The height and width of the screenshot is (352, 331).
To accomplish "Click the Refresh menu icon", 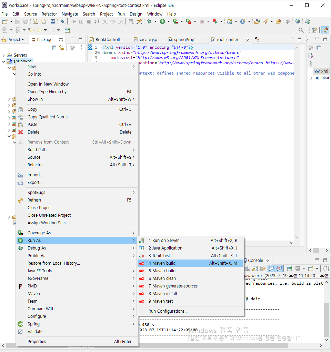I will point(20,200).
